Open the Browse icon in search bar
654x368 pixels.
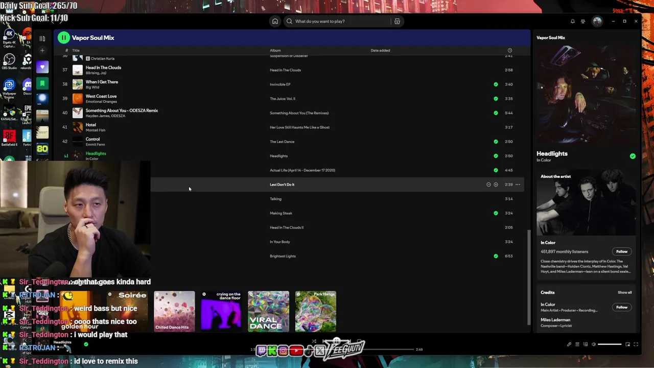tap(397, 21)
